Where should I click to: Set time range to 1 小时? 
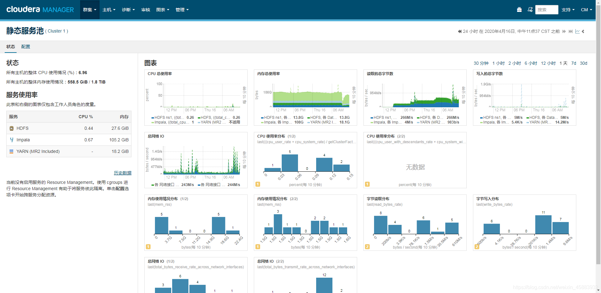tap(498, 63)
